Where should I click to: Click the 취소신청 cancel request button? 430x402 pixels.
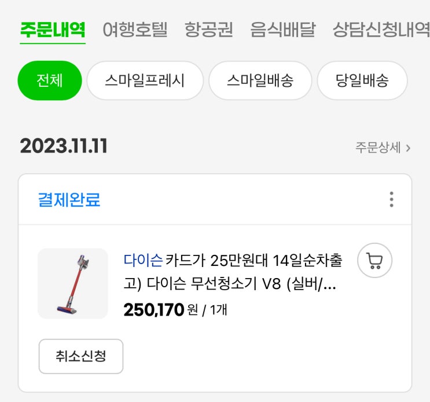pyautogui.click(x=81, y=356)
